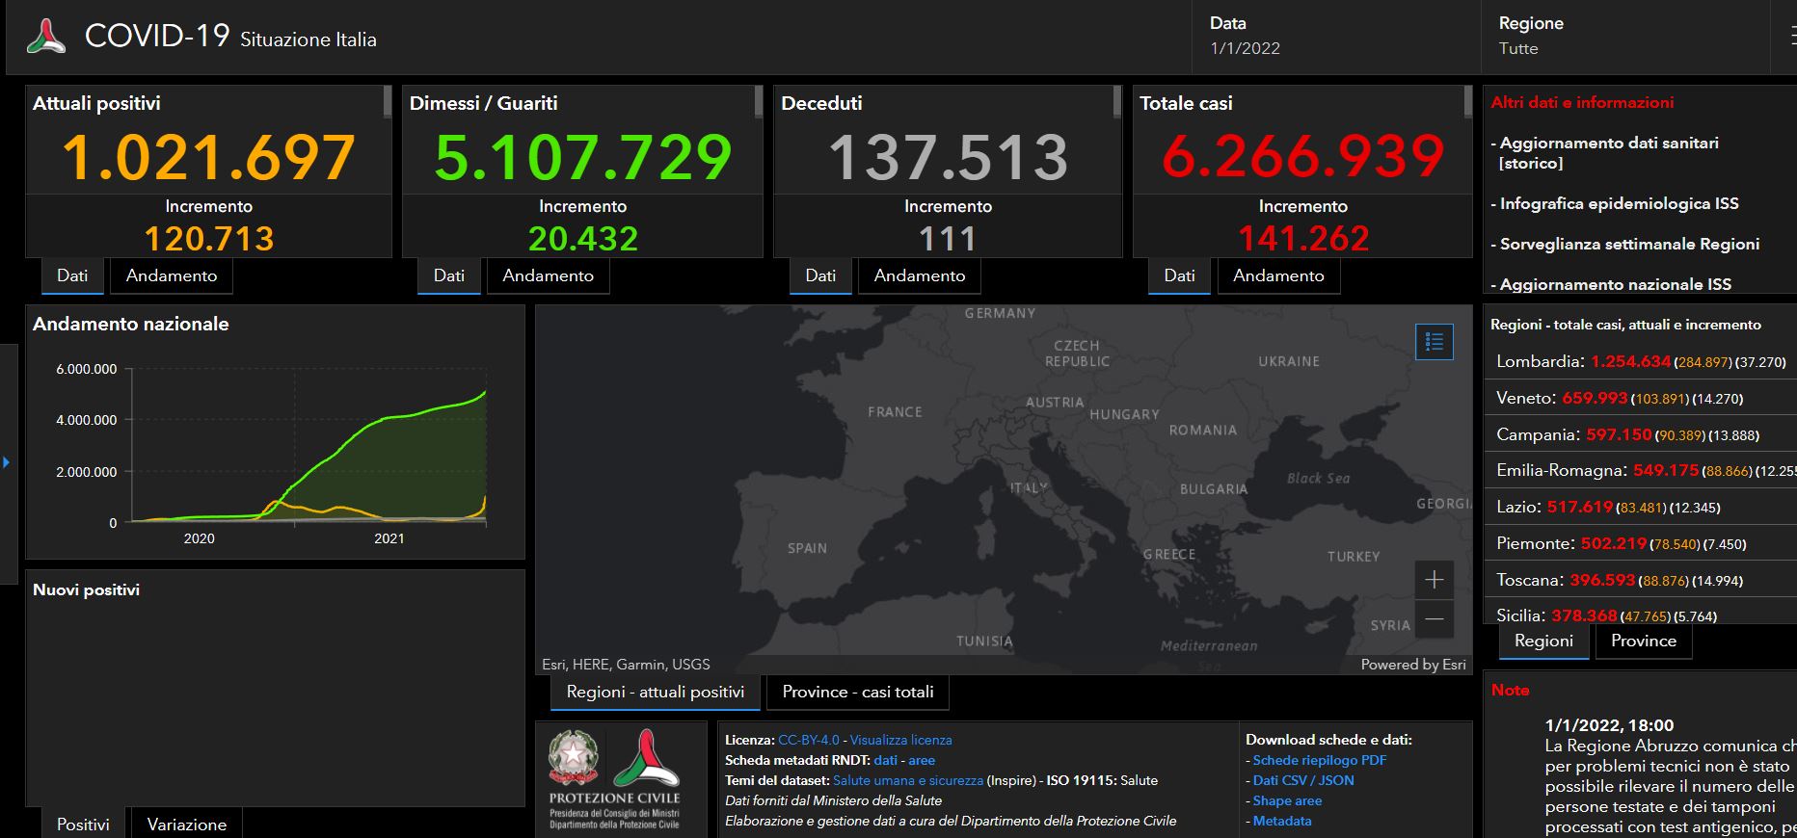This screenshot has height=838, width=1797.
Task: Switch to the Variazione tab
Action: [x=186, y=825]
